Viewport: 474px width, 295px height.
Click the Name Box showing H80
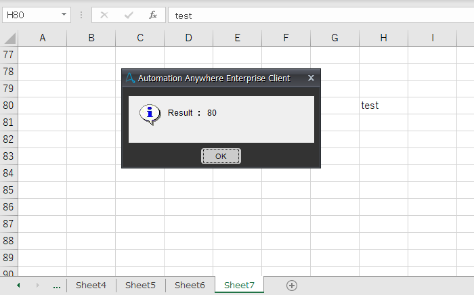tap(37, 15)
